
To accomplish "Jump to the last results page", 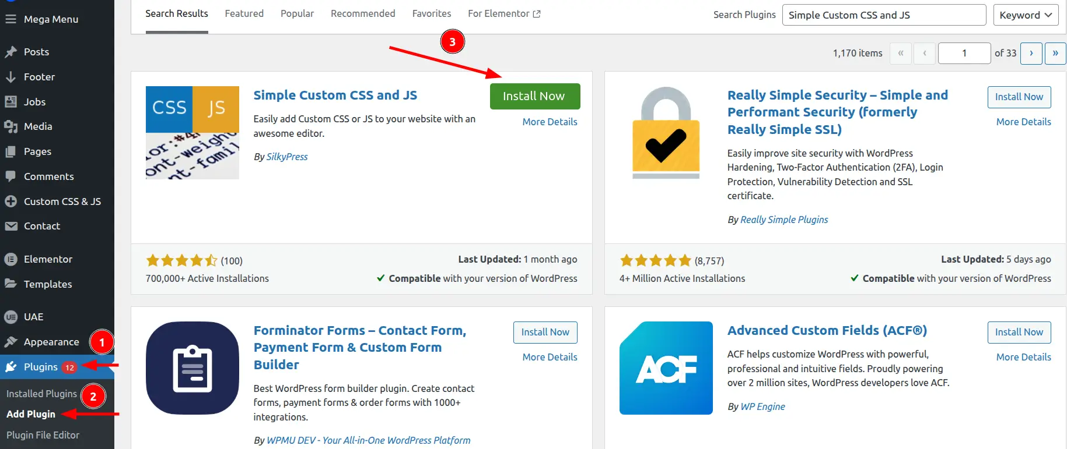I will point(1055,53).
